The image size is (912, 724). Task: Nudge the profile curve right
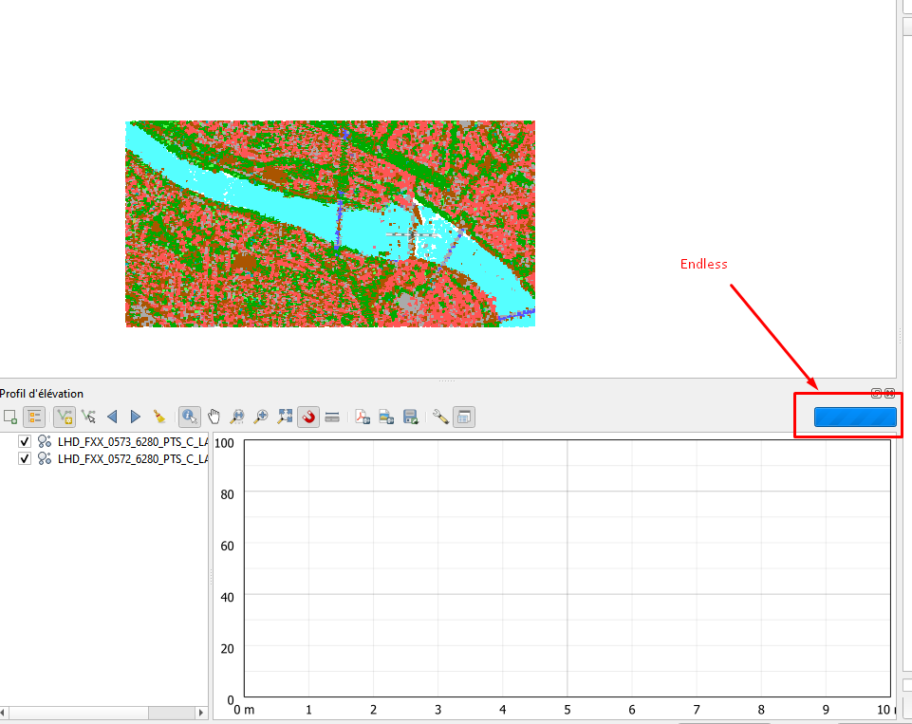pos(135,416)
